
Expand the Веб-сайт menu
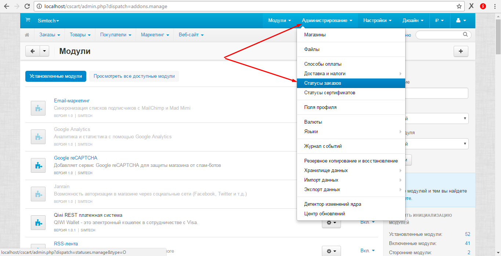191,35
